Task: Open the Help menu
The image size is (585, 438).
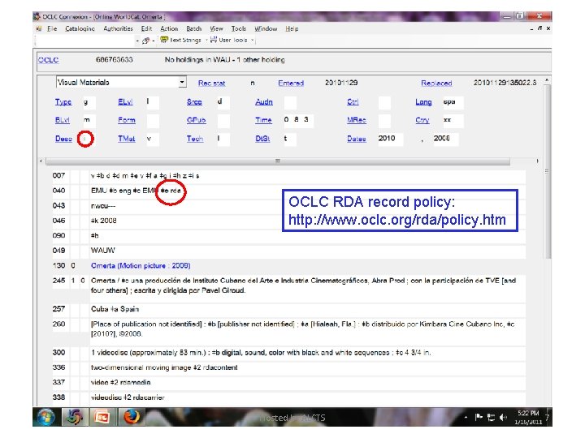Action: coord(292,28)
